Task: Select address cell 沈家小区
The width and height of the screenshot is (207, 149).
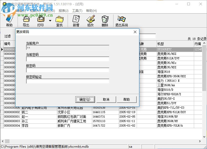Action: click(74, 112)
